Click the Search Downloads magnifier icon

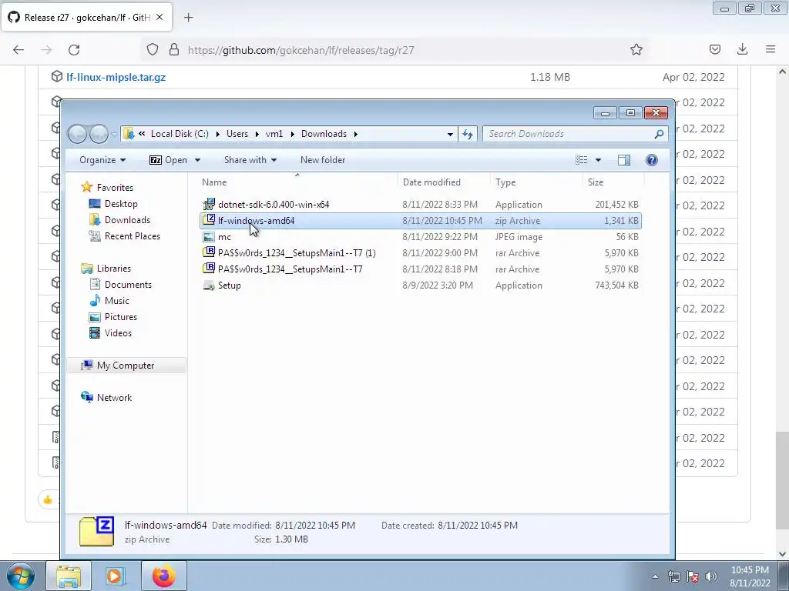(x=659, y=134)
